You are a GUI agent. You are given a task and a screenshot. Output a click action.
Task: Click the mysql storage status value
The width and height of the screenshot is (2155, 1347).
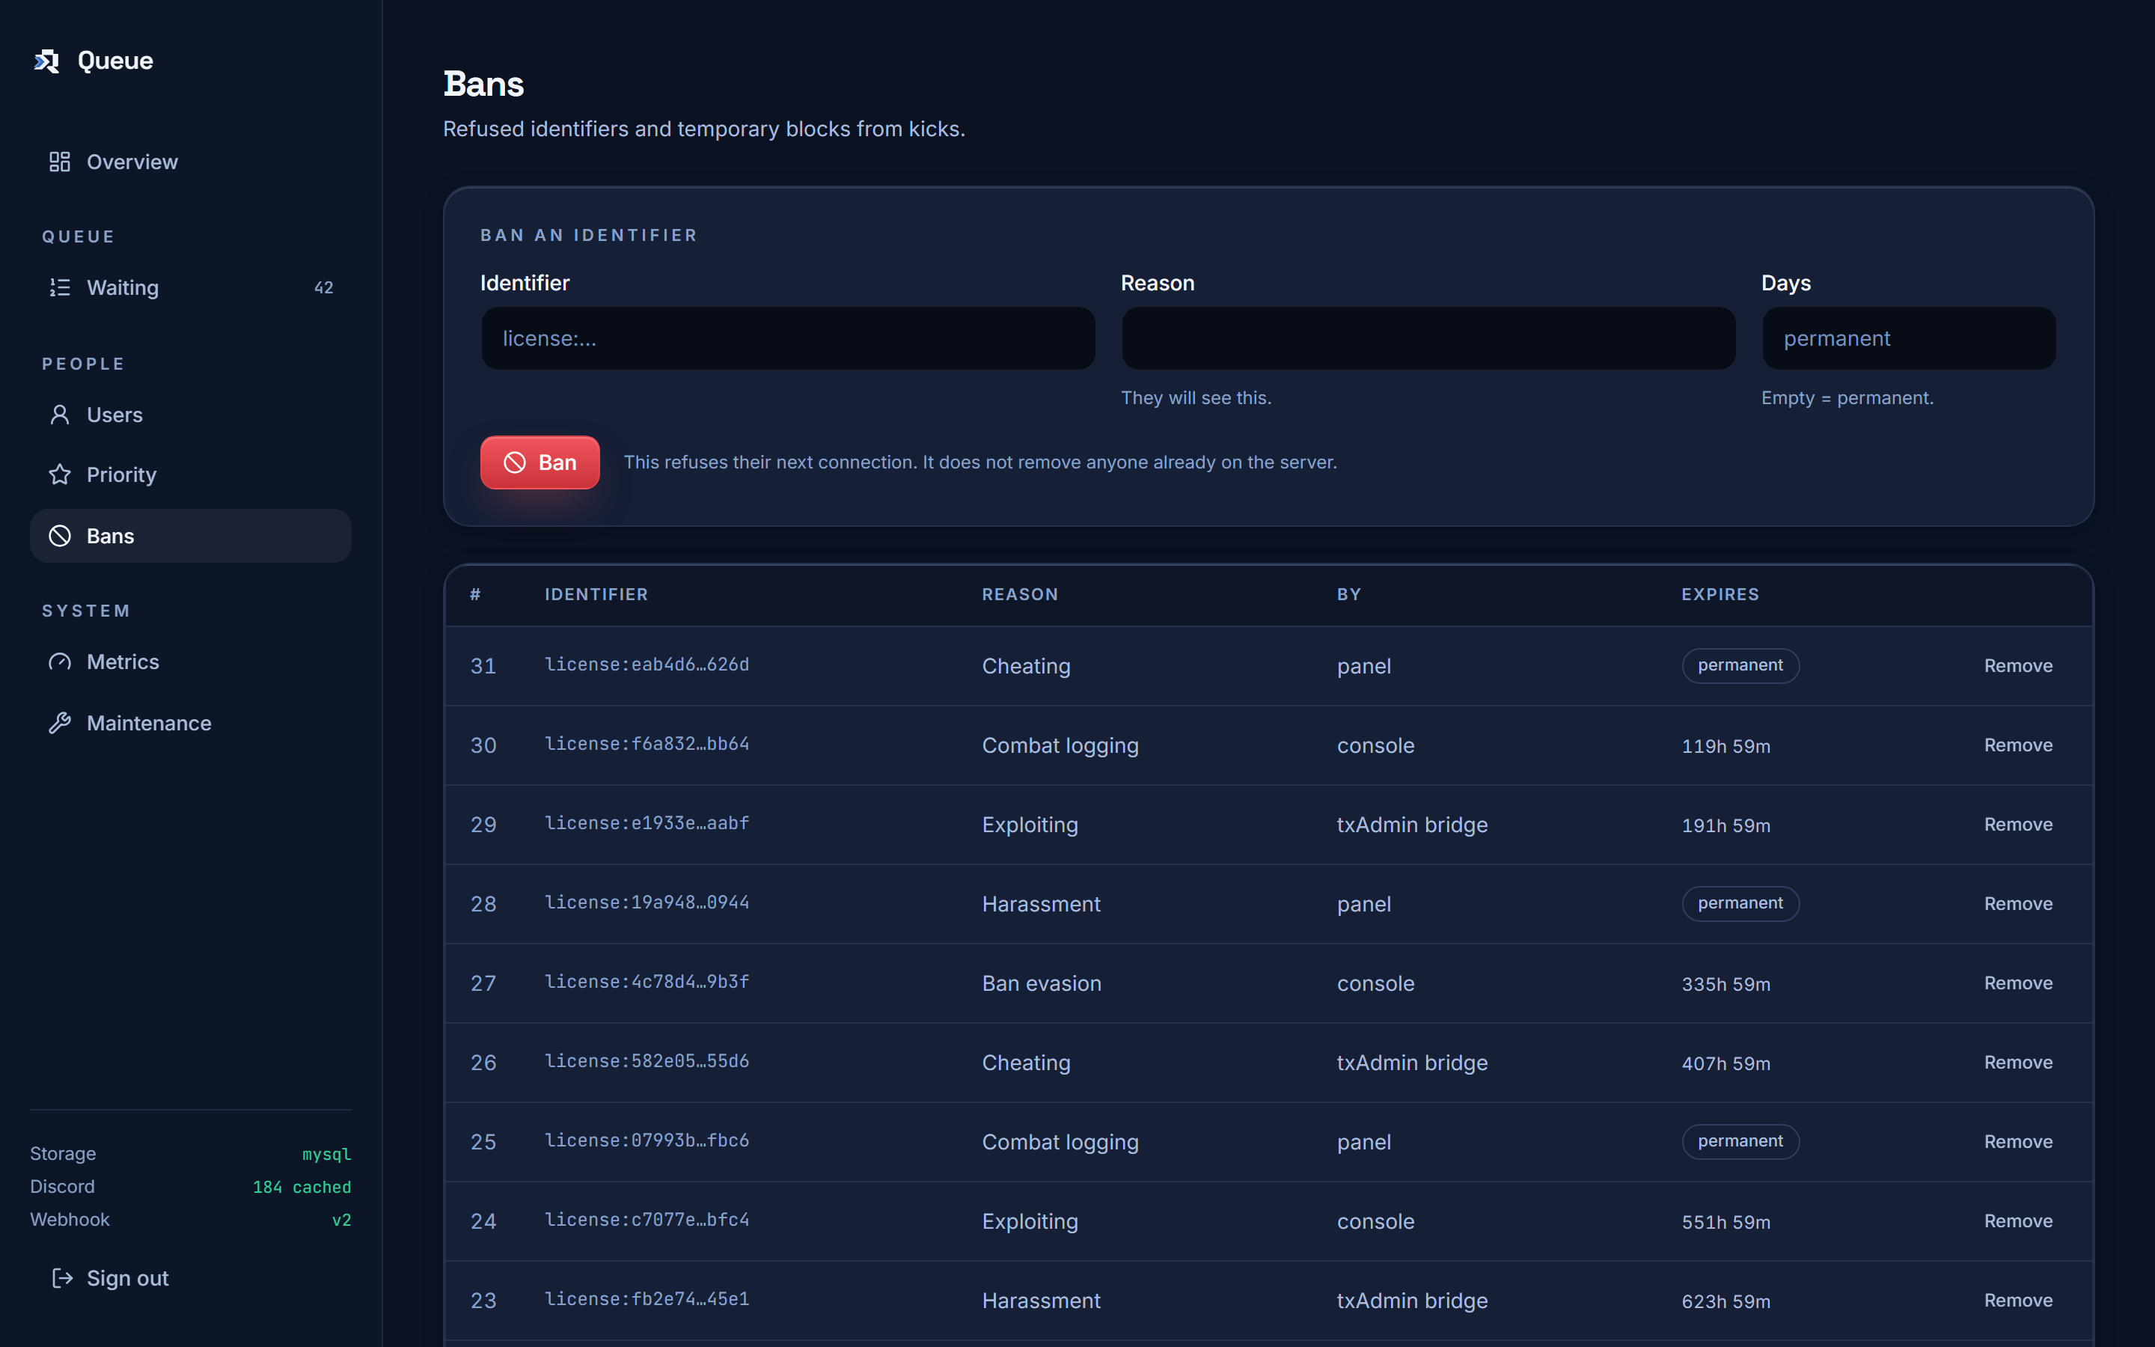coord(327,1155)
